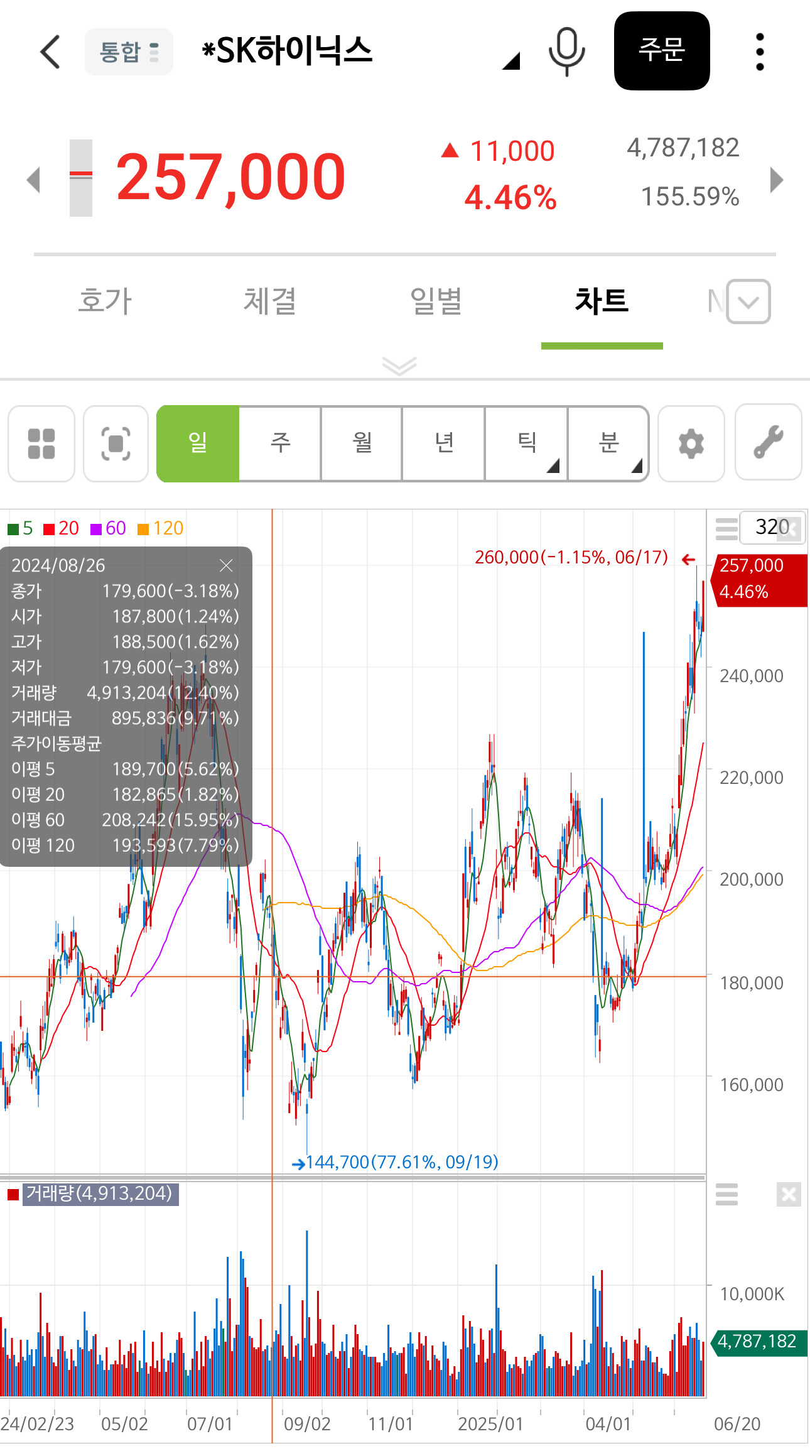Switch to the 호가 tab
The width and height of the screenshot is (810, 1451).
105,301
